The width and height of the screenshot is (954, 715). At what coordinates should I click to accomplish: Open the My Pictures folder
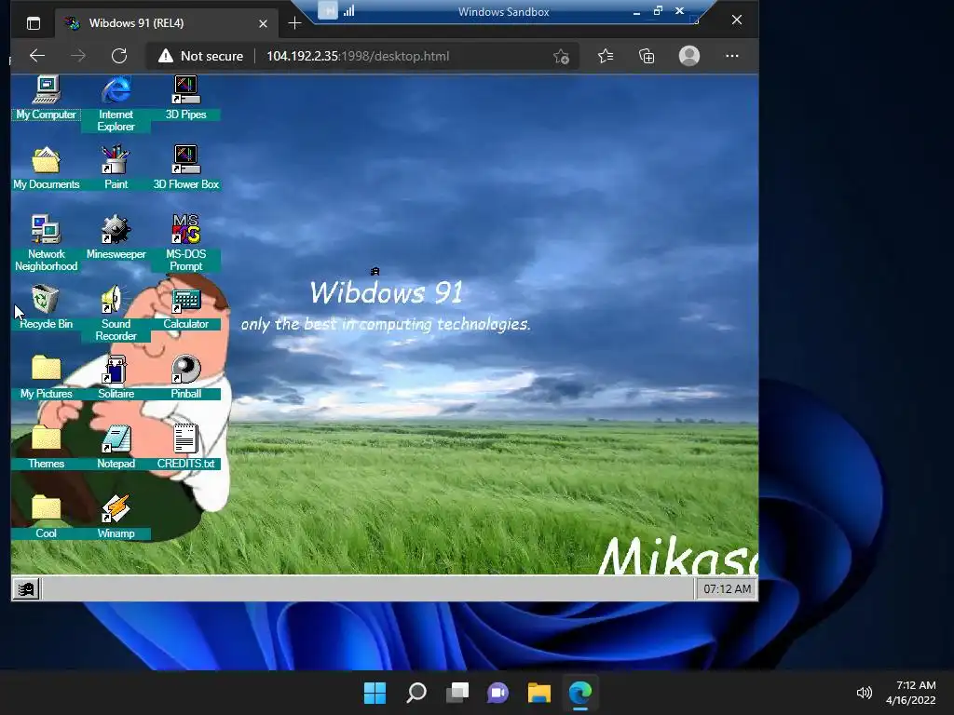click(47, 377)
